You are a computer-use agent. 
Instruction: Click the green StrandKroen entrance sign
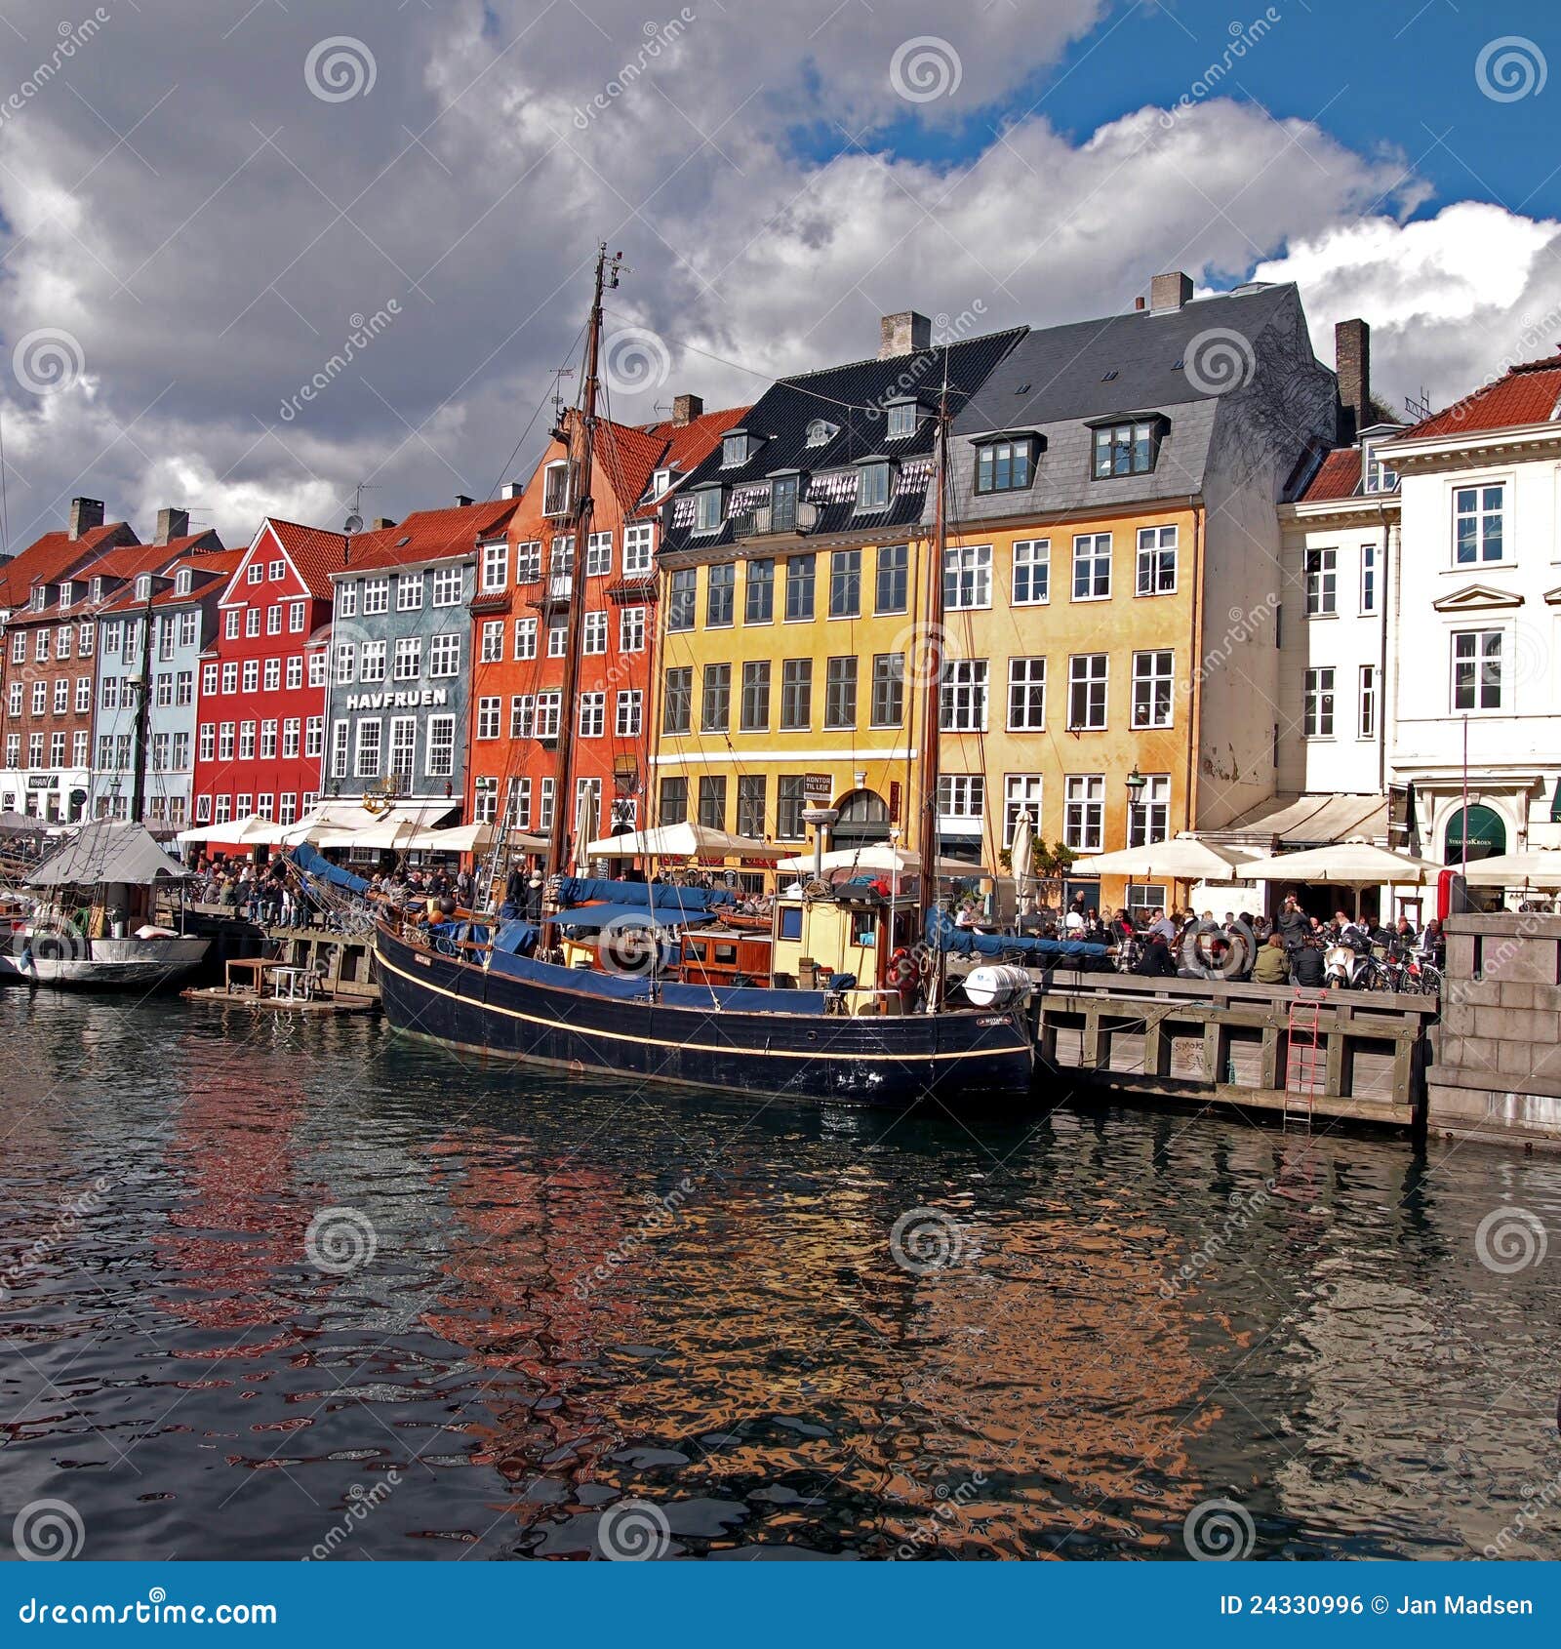point(1471,843)
